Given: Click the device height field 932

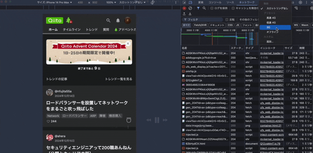Looking at the screenshot, I should pyautogui.click(x=95, y=2).
